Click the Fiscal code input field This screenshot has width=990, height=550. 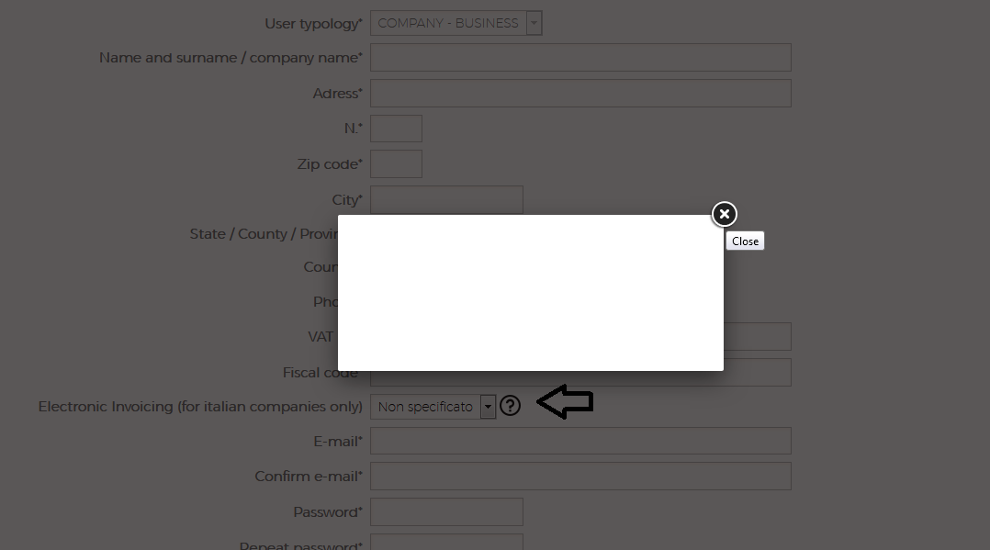(580, 377)
